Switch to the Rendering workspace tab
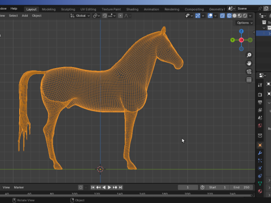This screenshot has height=203, width=271. (172, 9)
